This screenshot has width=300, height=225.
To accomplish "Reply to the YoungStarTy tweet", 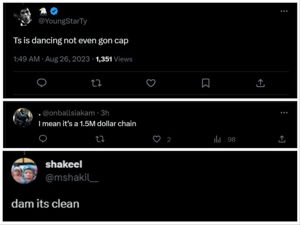I will [41, 83].
